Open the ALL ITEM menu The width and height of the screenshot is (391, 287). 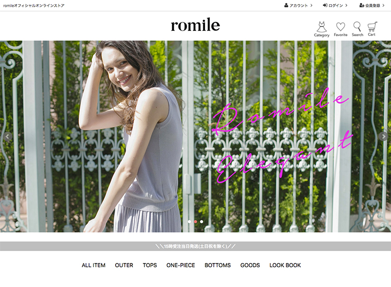click(x=93, y=265)
